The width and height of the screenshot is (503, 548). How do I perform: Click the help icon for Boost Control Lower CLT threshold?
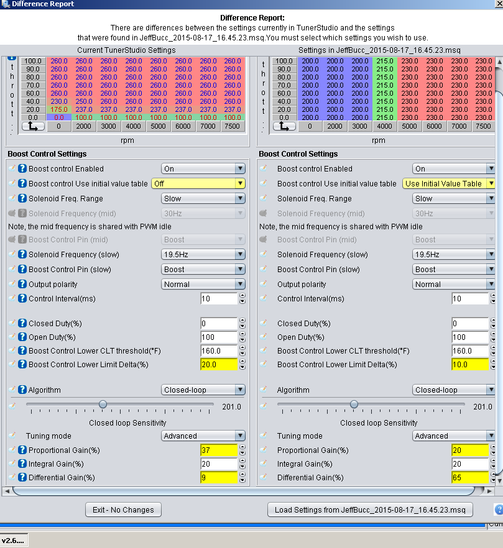click(x=22, y=350)
